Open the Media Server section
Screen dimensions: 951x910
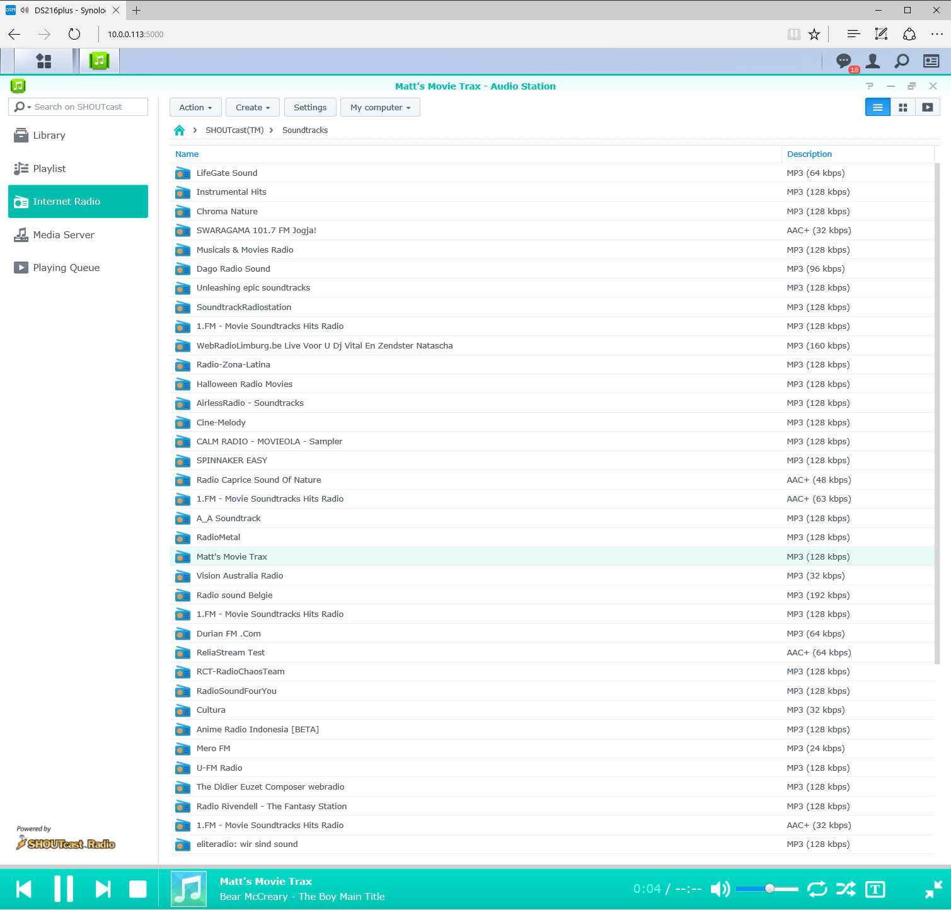click(x=78, y=235)
